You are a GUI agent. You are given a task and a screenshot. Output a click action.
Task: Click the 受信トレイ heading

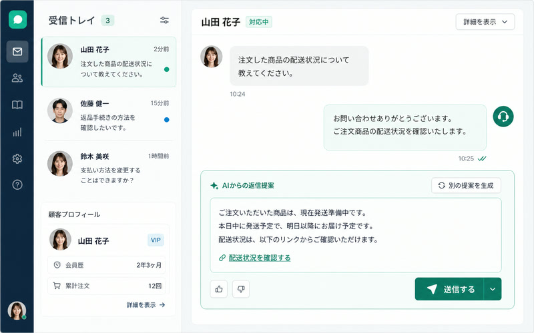72,21
